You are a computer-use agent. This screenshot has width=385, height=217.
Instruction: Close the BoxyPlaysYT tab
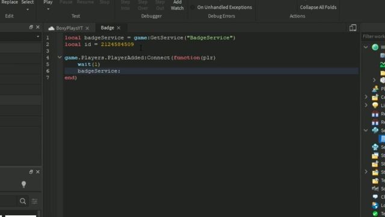click(x=87, y=28)
